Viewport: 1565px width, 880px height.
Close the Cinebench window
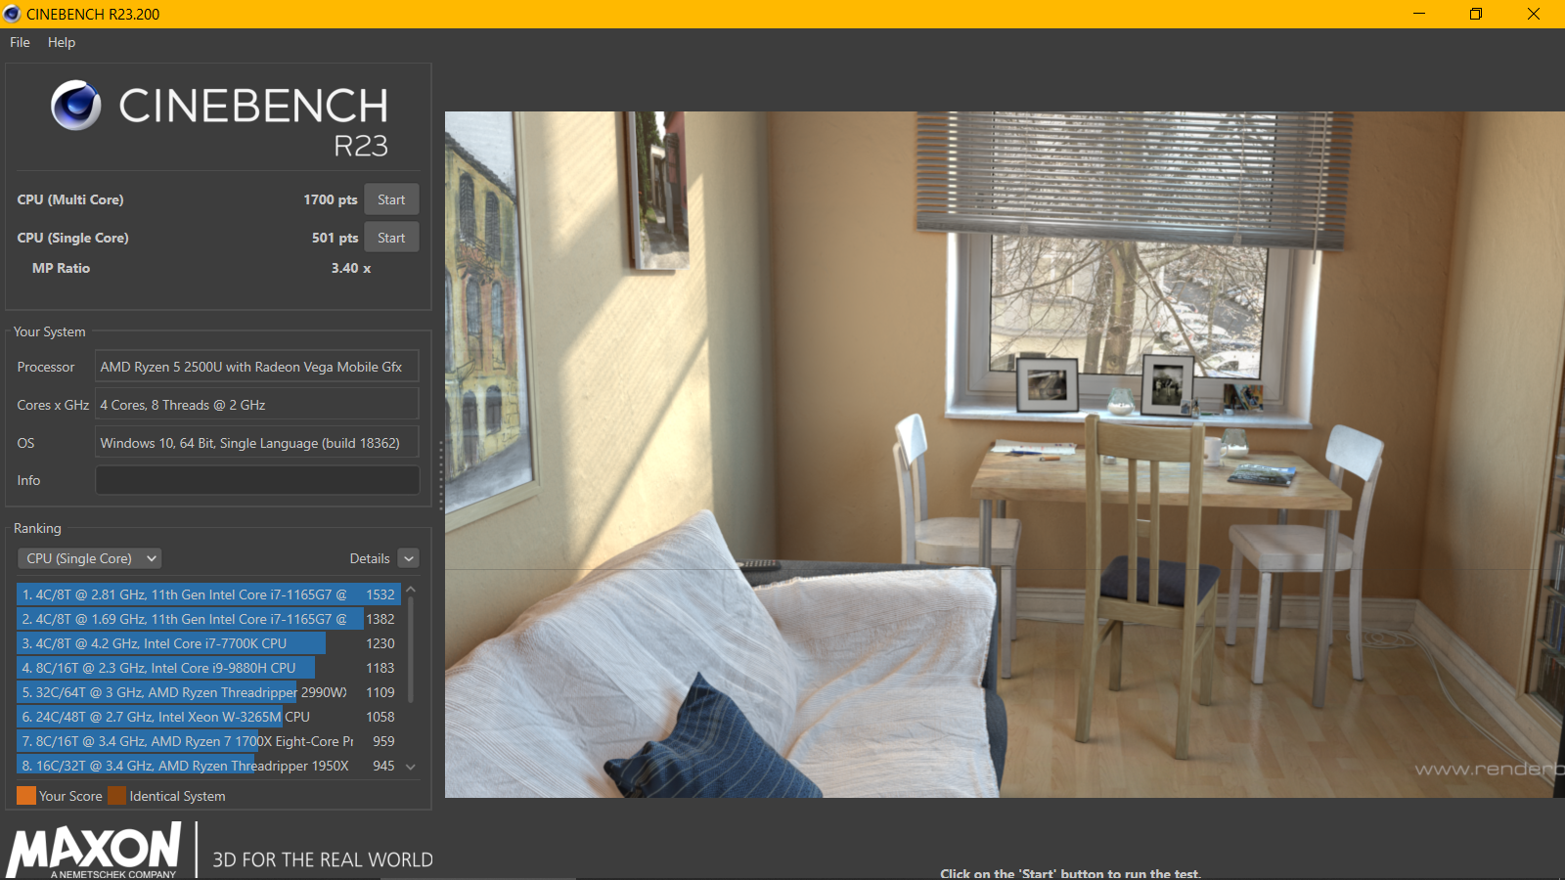[x=1534, y=14]
